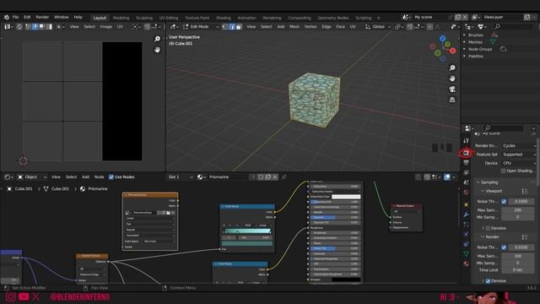This screenshot has height=304, width=540.
Task: Click the ViewLayer name field
Action: click(x=503, y=17)
